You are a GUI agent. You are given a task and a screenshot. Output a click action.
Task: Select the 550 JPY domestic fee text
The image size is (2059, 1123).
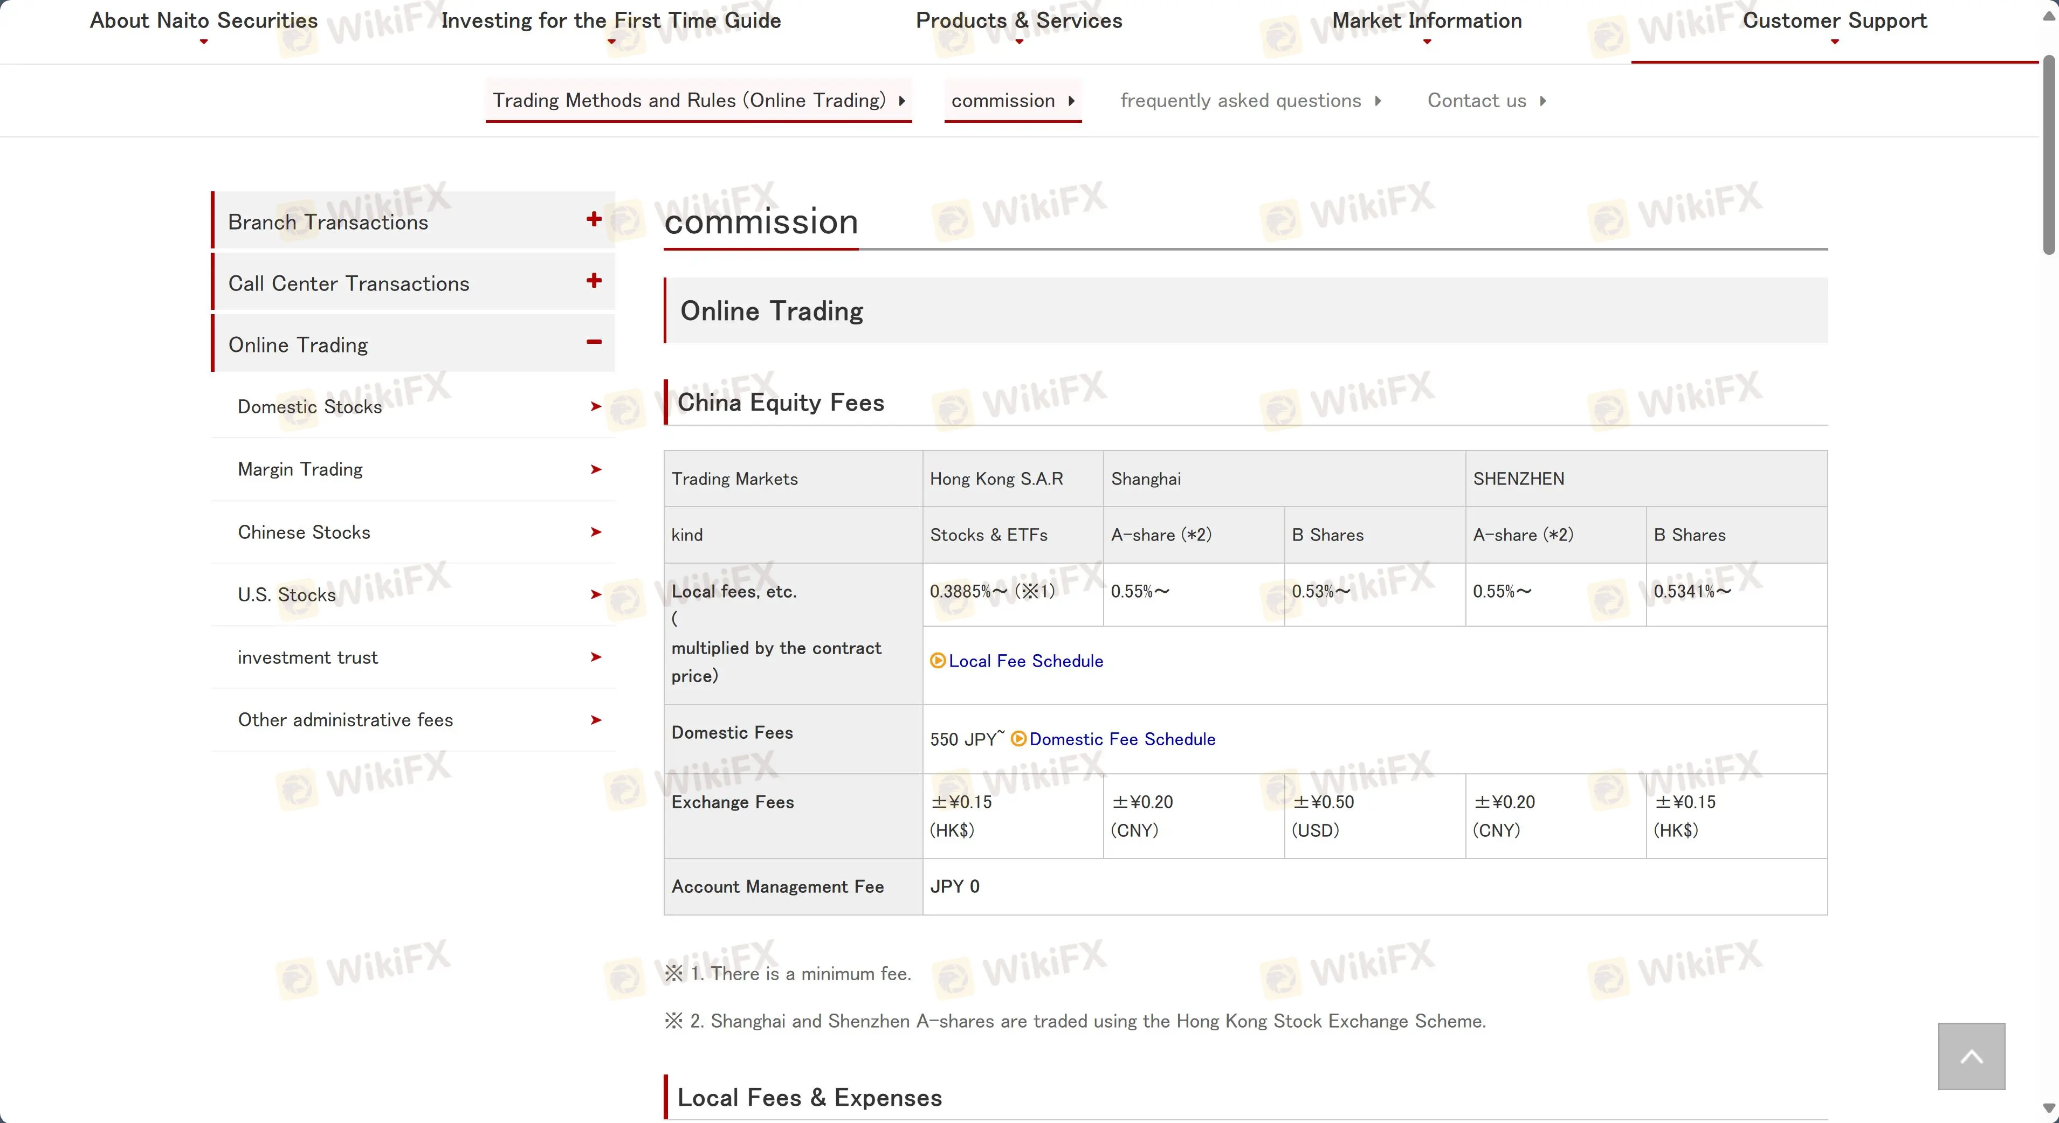pyautogui.click(x=966, y=740)
